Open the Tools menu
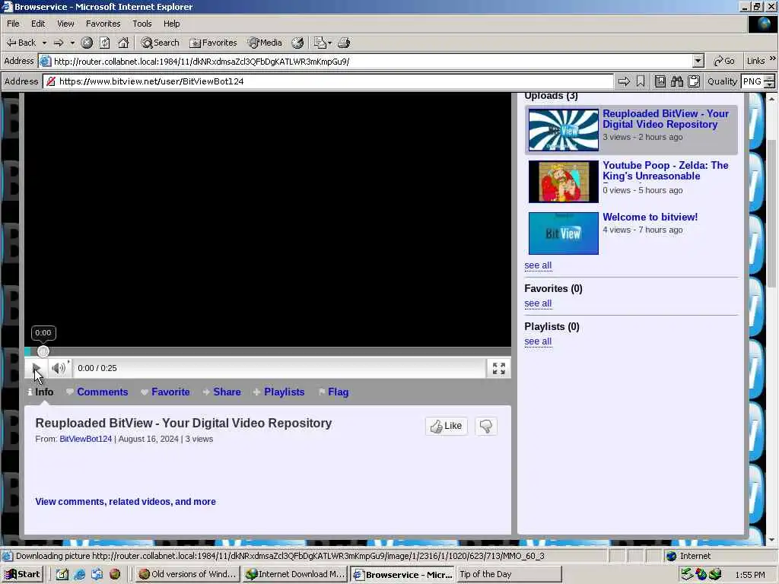The image size is (779, 584). (x=141, y=24)
